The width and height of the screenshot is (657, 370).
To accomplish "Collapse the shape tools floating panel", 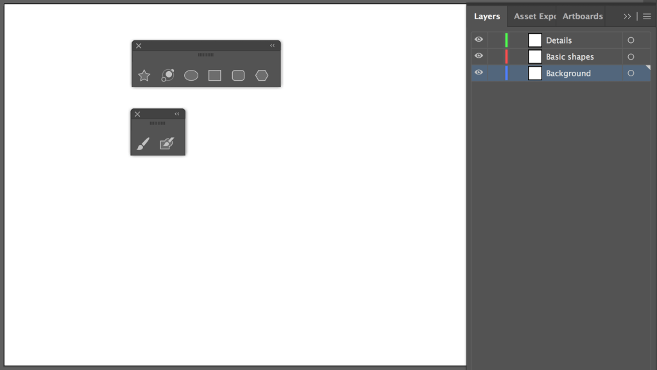I will (x=272, y=46).
